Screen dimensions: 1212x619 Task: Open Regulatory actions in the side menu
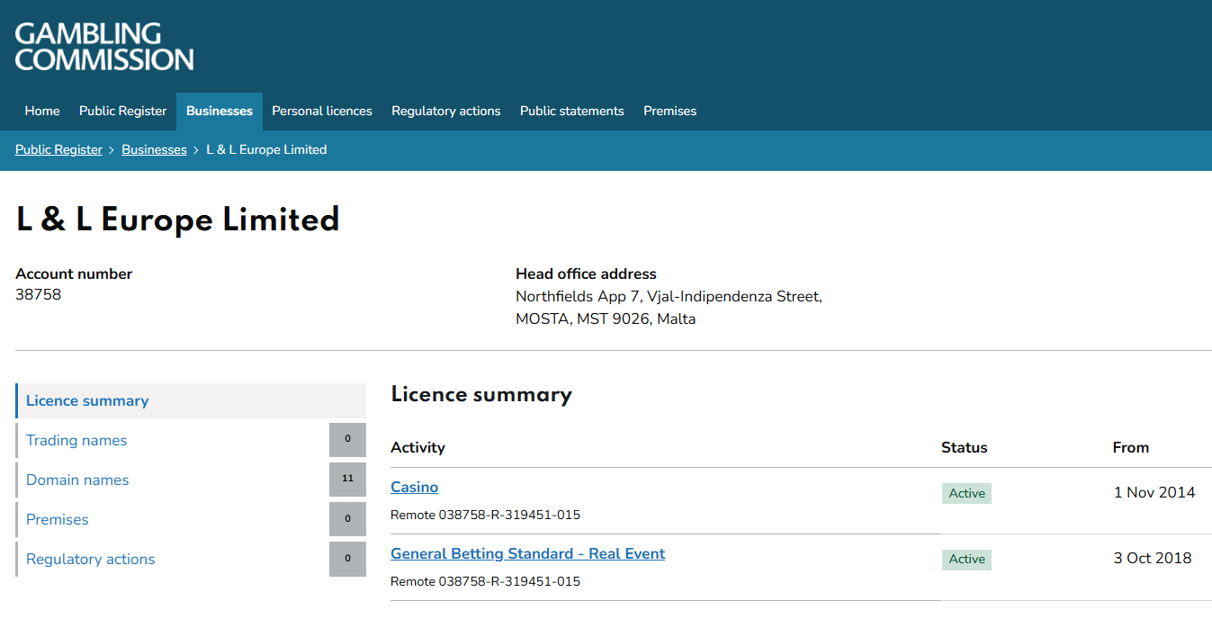click(91, 559)
